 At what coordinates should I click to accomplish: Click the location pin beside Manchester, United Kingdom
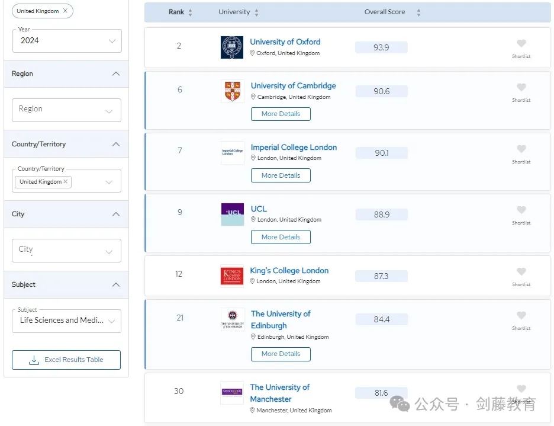click(252, 410)
